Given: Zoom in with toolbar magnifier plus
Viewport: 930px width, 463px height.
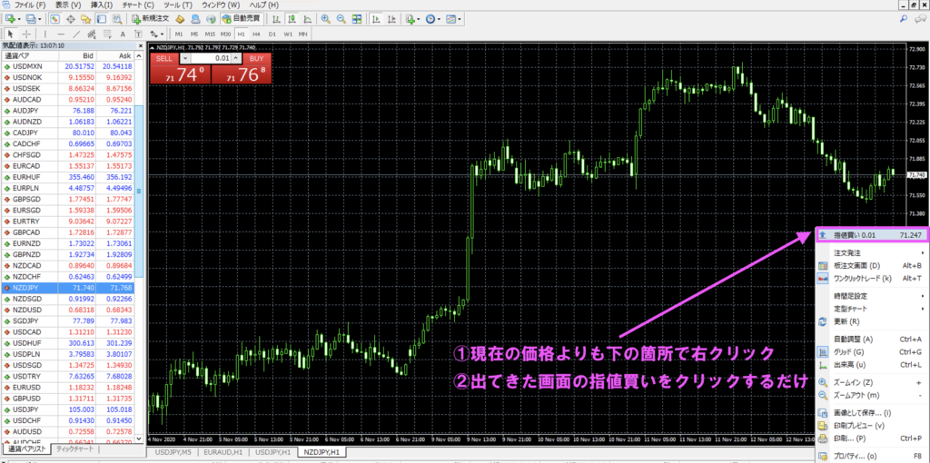Looking at the screenshot, I should (x=326, y=19).
